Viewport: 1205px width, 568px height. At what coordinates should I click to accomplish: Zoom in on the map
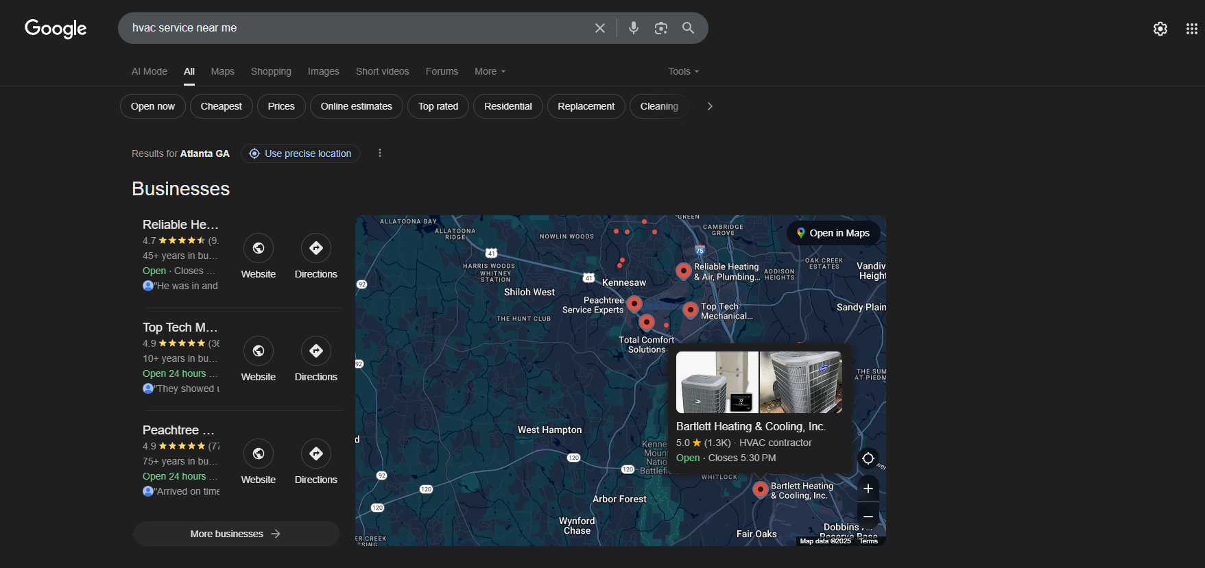pos(868,489)
